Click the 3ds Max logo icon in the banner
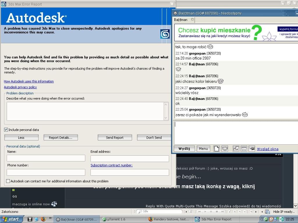The width and height of the screenshot is (298, 223). 165,34
